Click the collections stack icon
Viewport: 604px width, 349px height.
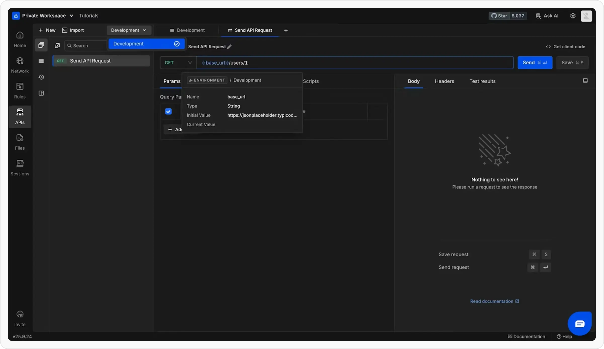pyautogui.click(x=41, y=45)
